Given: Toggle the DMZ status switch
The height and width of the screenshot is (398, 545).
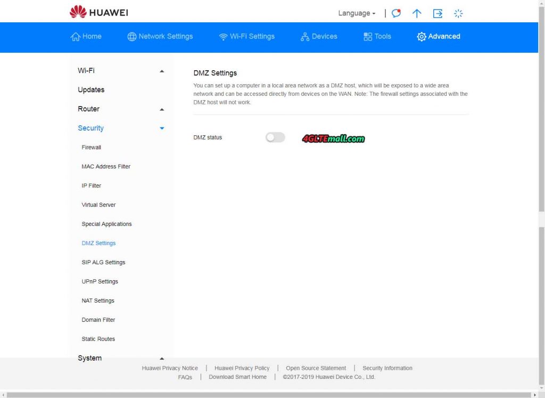Looking at the screenshot, I should click(x=275, y=137).
